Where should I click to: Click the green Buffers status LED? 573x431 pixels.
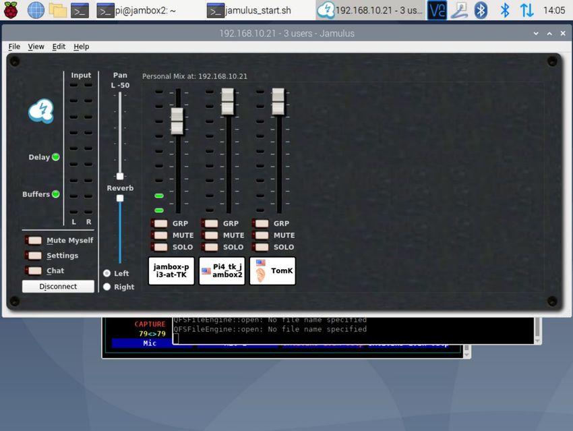pos(56,194)
